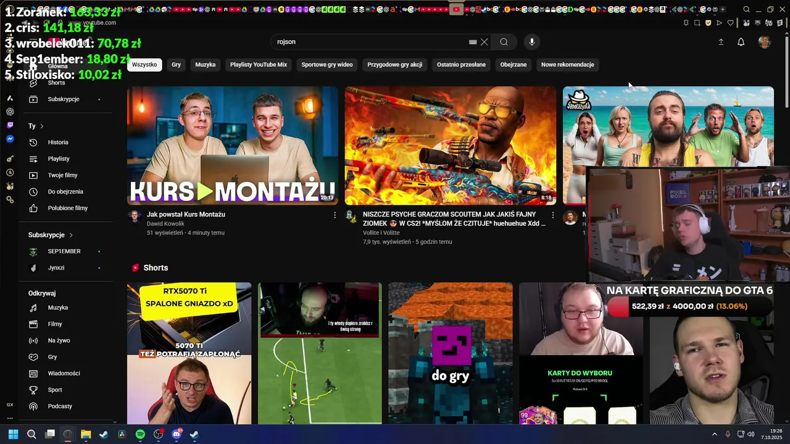Click the upload/create arrow icon
Viewport: 790px width, 444px height.
[720, 42]
